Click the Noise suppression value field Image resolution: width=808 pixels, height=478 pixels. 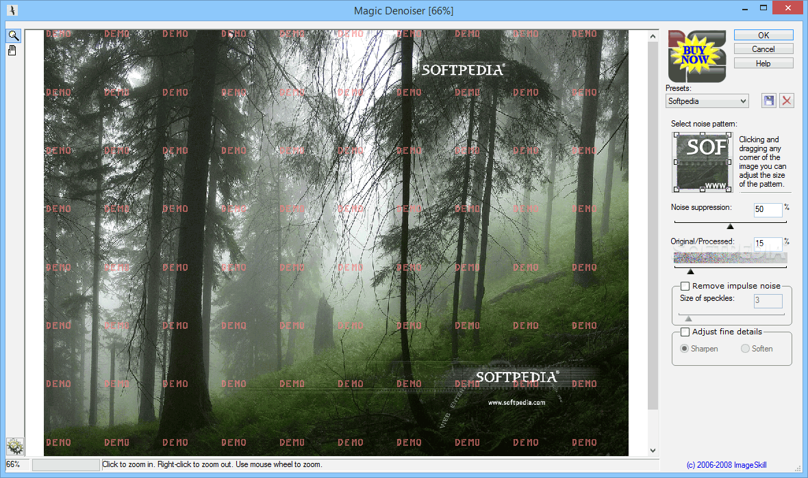click(x=768, y=209)
